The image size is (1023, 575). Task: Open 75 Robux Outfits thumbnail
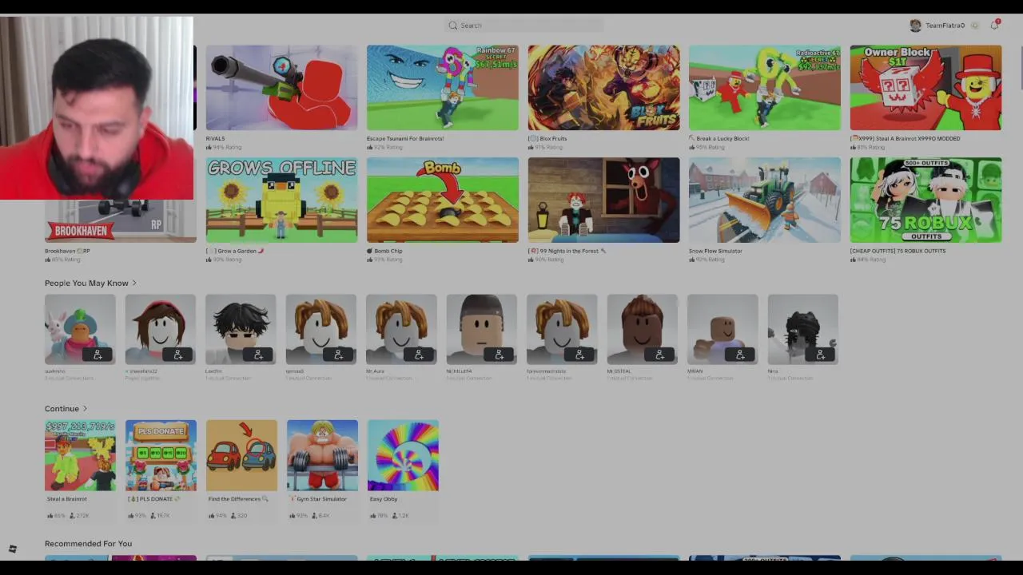tap(925, 200)
